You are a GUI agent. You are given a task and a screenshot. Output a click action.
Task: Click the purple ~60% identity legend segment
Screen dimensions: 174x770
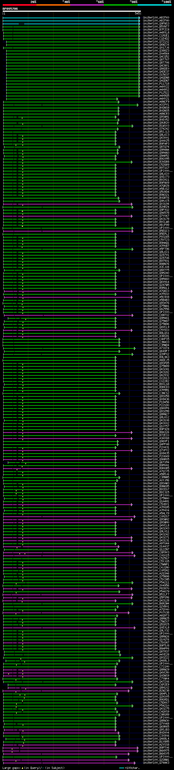click(x=87, y=5)
